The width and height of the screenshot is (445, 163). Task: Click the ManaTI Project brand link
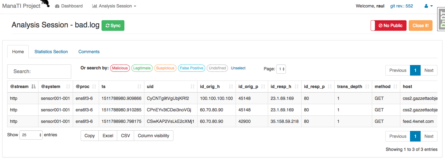click(x=21, y=6)
